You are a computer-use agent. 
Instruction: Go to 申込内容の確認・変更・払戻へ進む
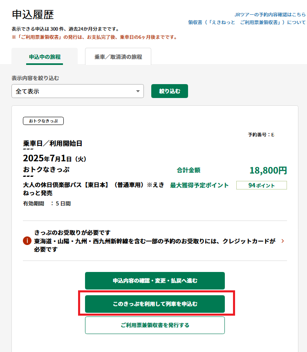point(155,281)
